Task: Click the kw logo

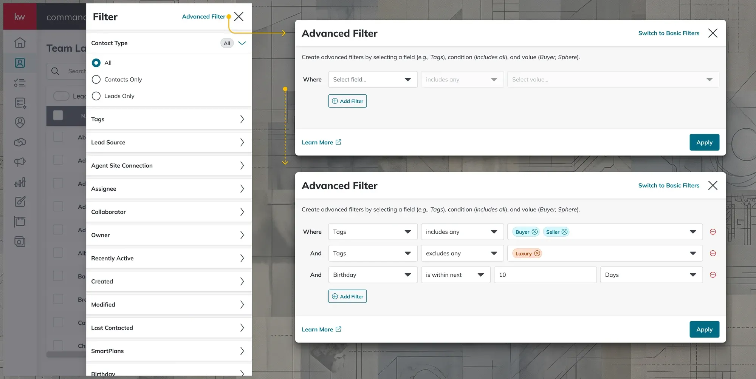Action: pos(20,17)
